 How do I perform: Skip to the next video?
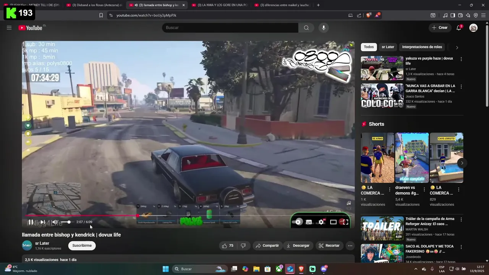tap(42, 222)
